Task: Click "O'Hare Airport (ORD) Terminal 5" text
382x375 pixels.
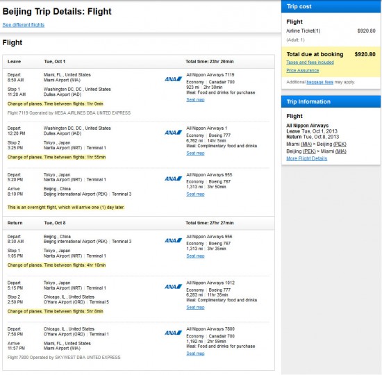Action: 76,302
